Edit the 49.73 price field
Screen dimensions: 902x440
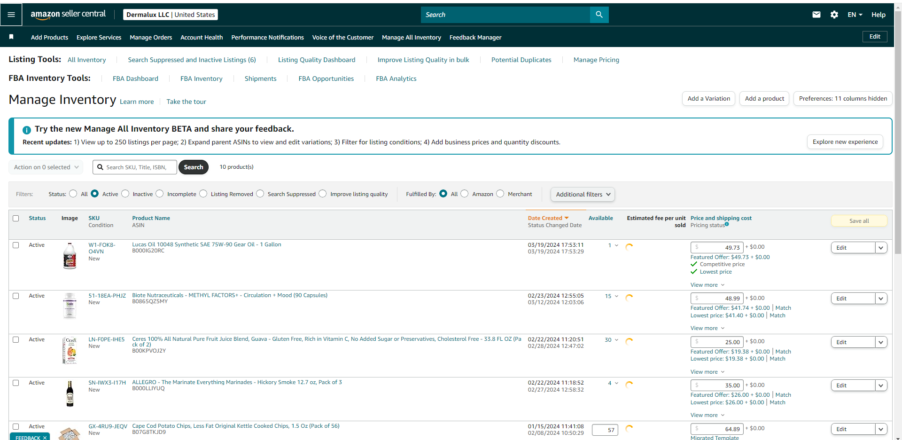717,247
